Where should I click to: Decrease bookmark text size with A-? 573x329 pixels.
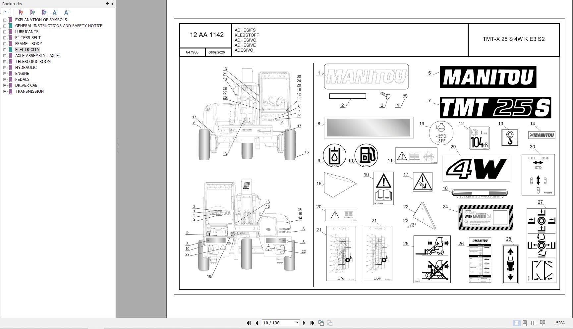pyautogui.click(x=67, y=12)
